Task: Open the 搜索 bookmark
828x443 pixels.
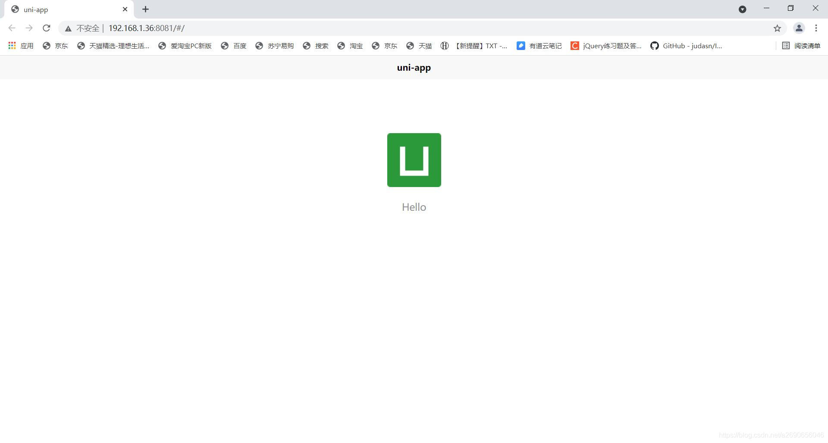Action: [315, 46]
